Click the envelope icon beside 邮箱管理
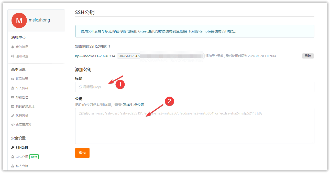The image size is (330, 173). pos(13,97)
